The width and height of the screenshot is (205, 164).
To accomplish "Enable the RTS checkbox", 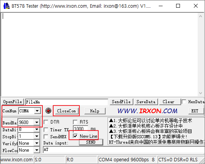I will tap(75, 122).
